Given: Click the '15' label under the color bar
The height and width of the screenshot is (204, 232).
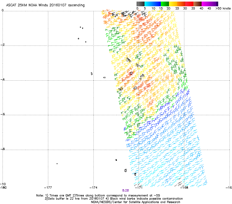Looking at the screenshot, I should (x=161, y=8).
